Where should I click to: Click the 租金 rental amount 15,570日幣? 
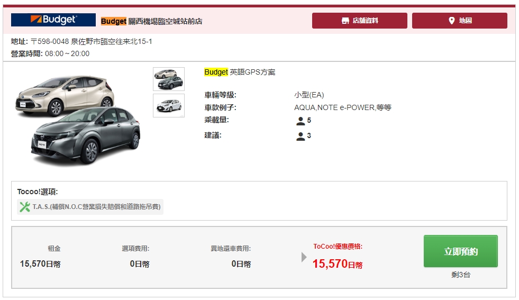[x=40, y=264]
